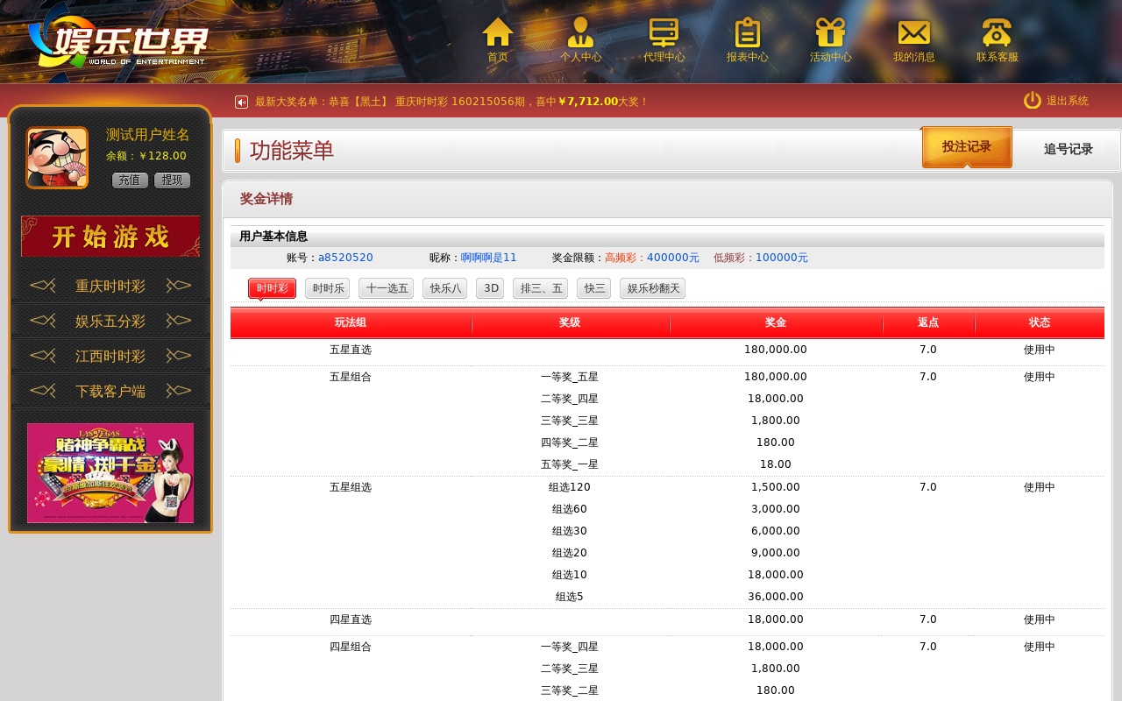Select the 时时乐 lottery tab

pyautogui.click(x=328, y=288)
